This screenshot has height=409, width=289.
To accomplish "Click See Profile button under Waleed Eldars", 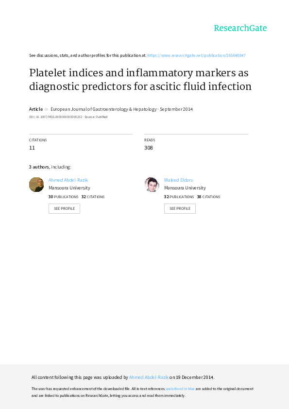I will (x=180, y=208).
